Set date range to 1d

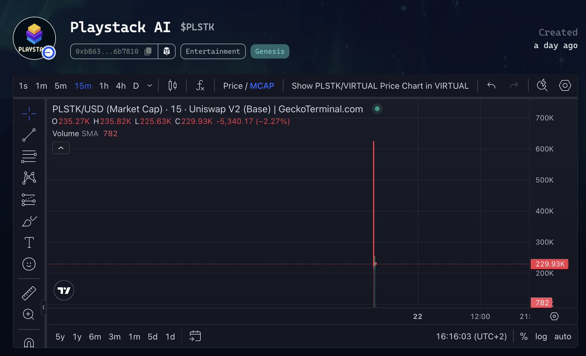[x=170, y=336]
